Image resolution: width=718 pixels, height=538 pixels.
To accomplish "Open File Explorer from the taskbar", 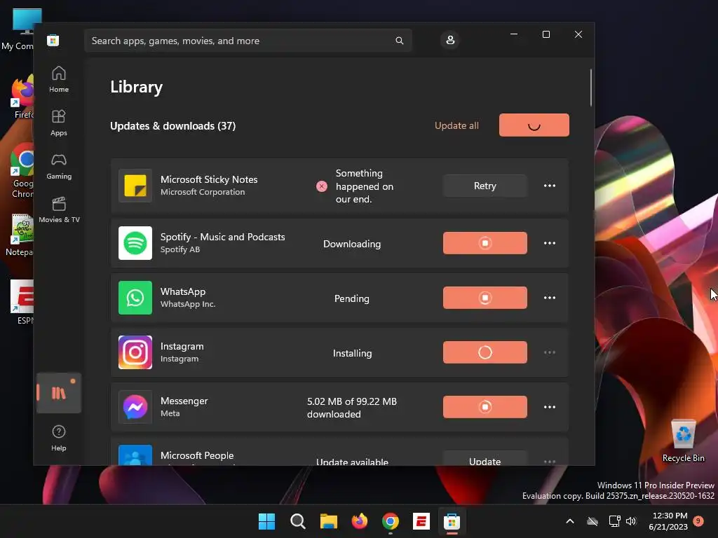I will click(328, 521).
